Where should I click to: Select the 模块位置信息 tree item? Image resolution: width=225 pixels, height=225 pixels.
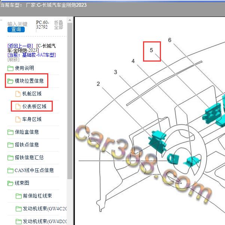[x=29, y=81]
